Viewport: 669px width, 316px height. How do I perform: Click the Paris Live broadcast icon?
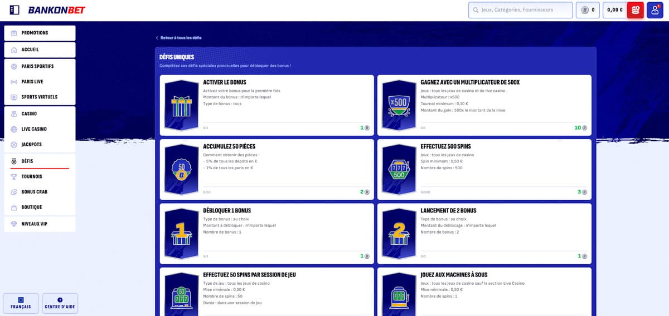(14, 82)
